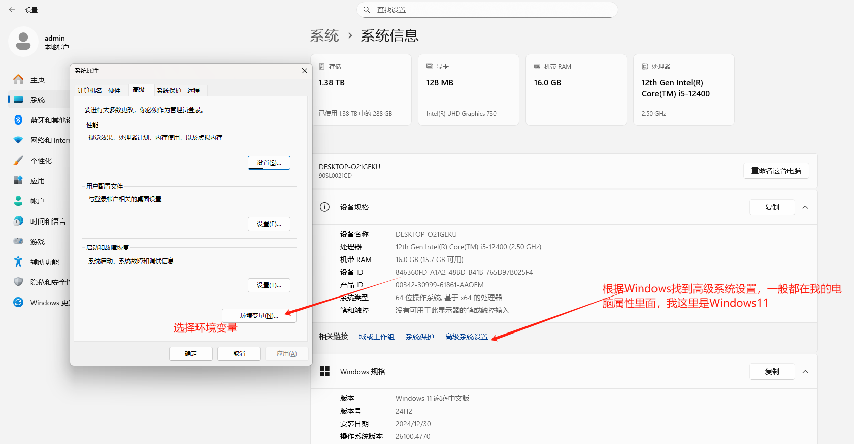
Task: Click OS build 26100.4770
Action: click(413, 436)
